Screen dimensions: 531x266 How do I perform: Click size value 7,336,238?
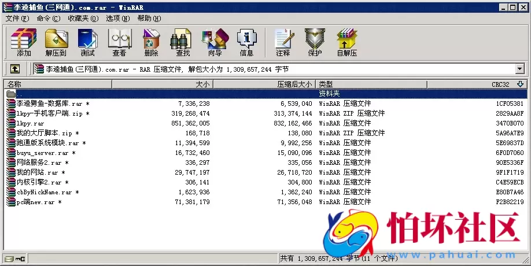click(194, 104)
